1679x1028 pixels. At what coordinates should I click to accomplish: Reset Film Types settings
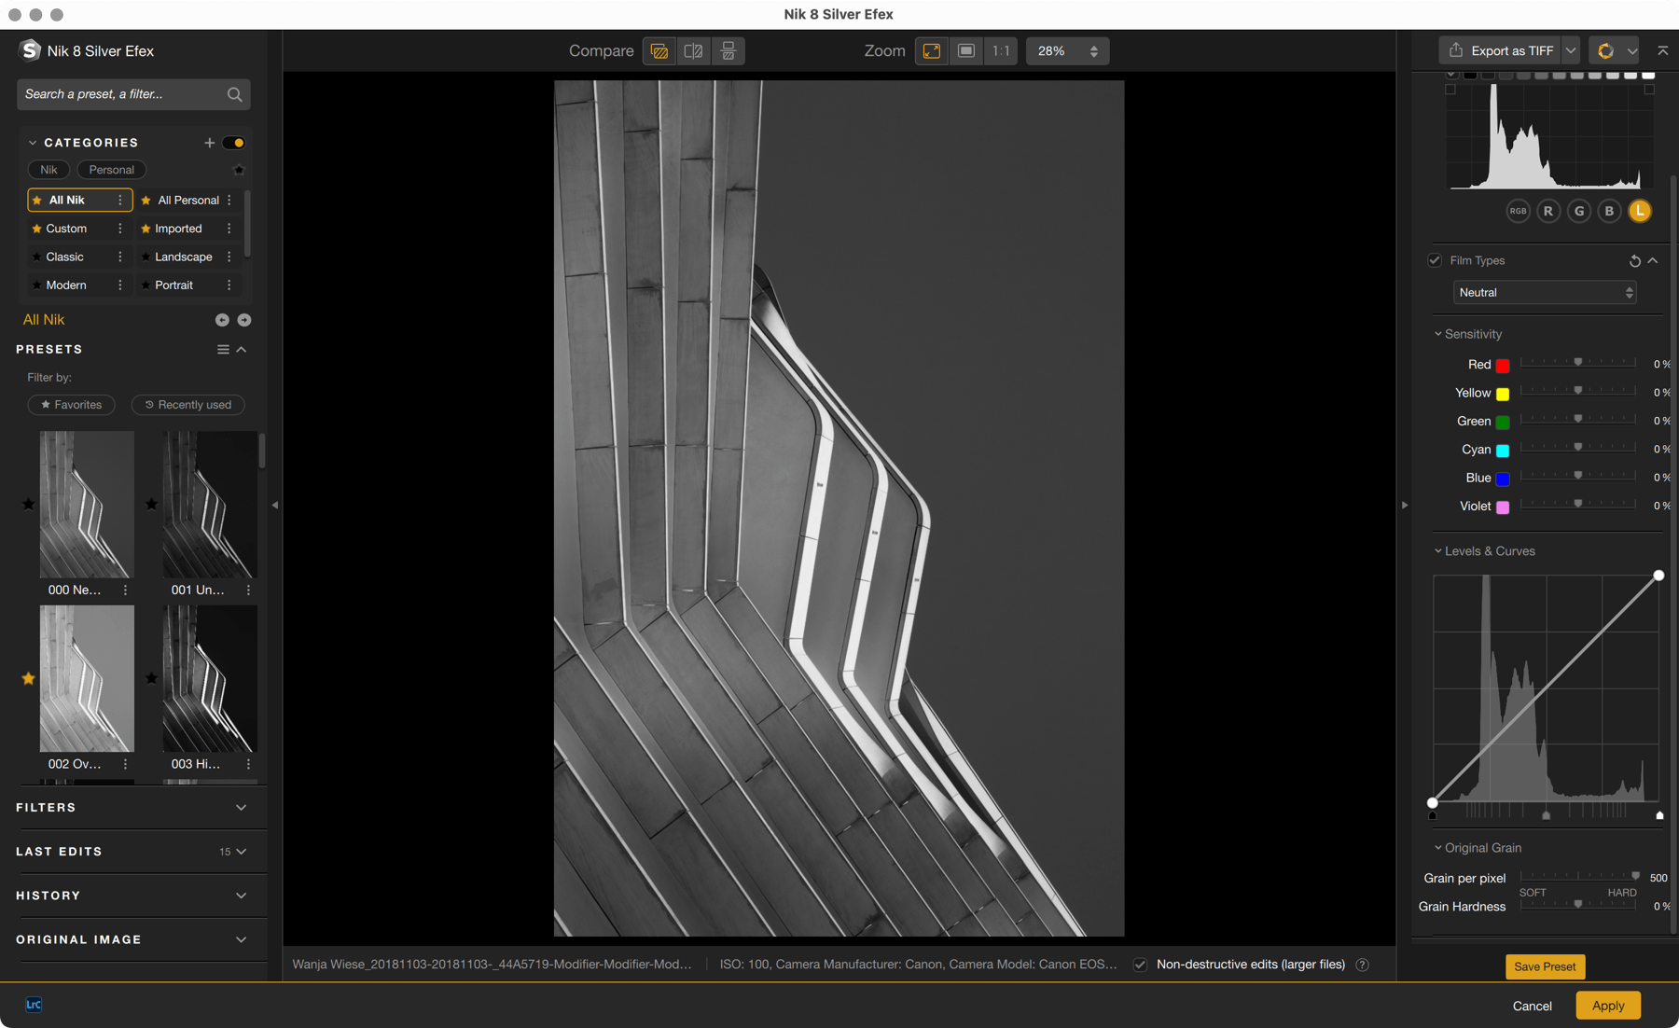(x=1634, y=261)
